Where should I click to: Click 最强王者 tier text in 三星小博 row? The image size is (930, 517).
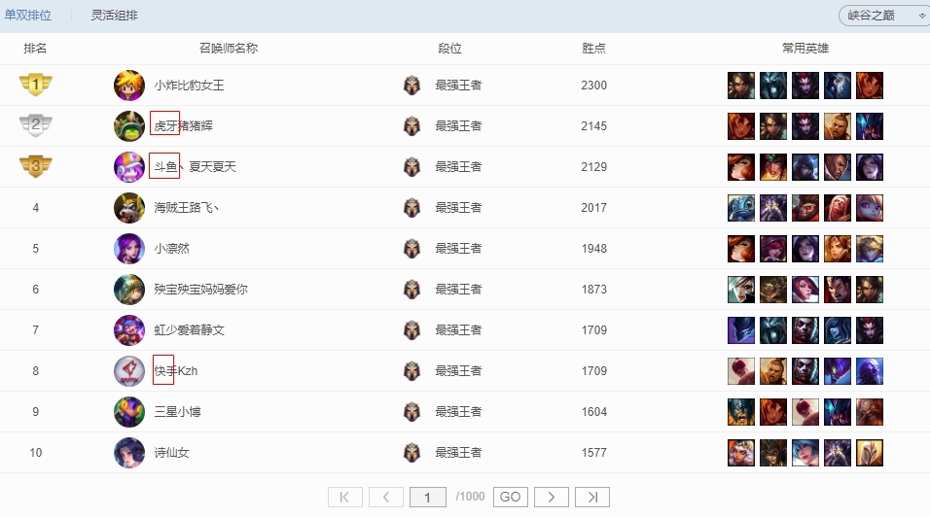(x=458, y=412)
